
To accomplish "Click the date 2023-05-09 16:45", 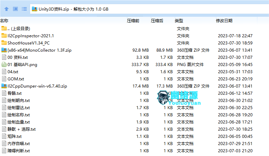I will tap(235, 65).
